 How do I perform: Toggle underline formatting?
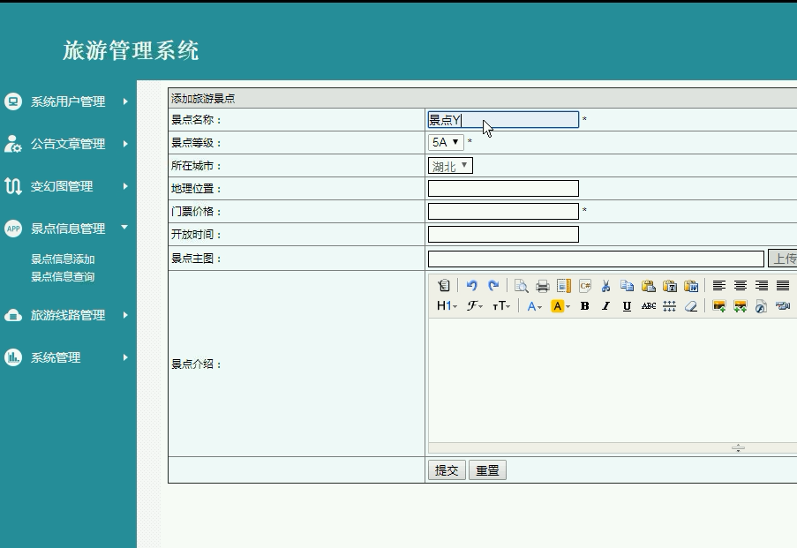(x=628, y=306)
